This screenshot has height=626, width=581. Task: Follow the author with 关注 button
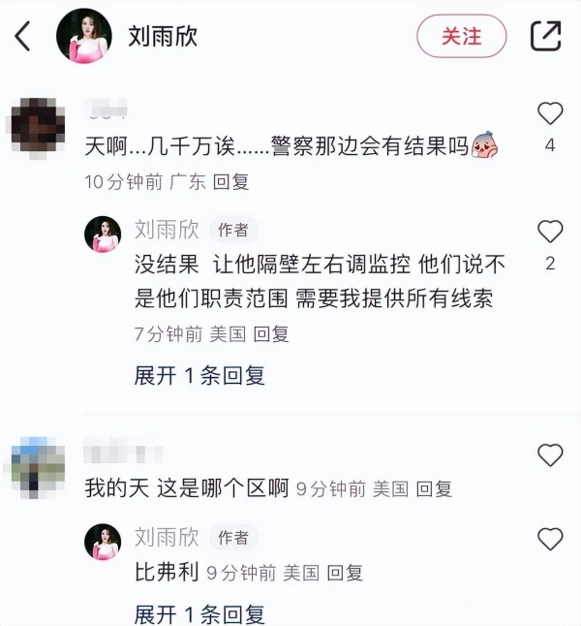[462, 36]
